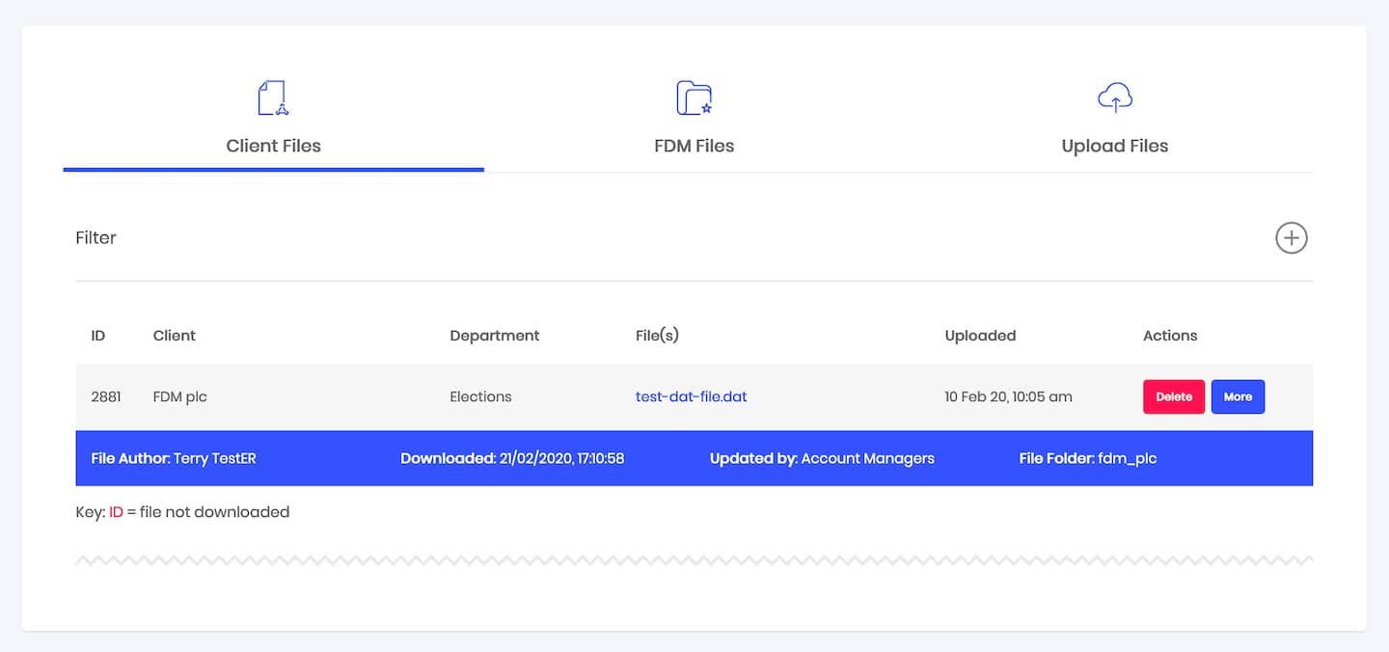Switch to the Client Files tab label

[x=273, y=146]
